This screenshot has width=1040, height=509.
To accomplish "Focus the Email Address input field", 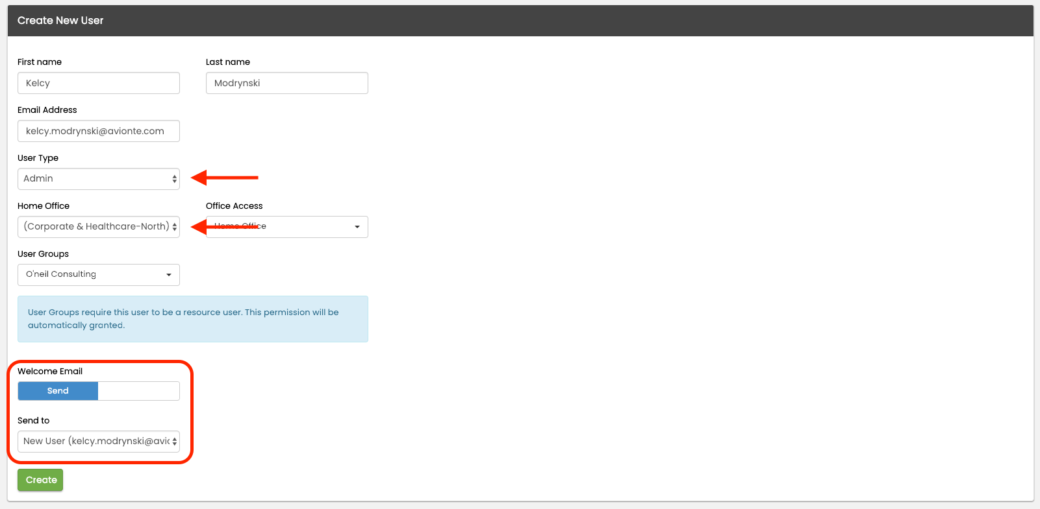I will click(98, 131).
